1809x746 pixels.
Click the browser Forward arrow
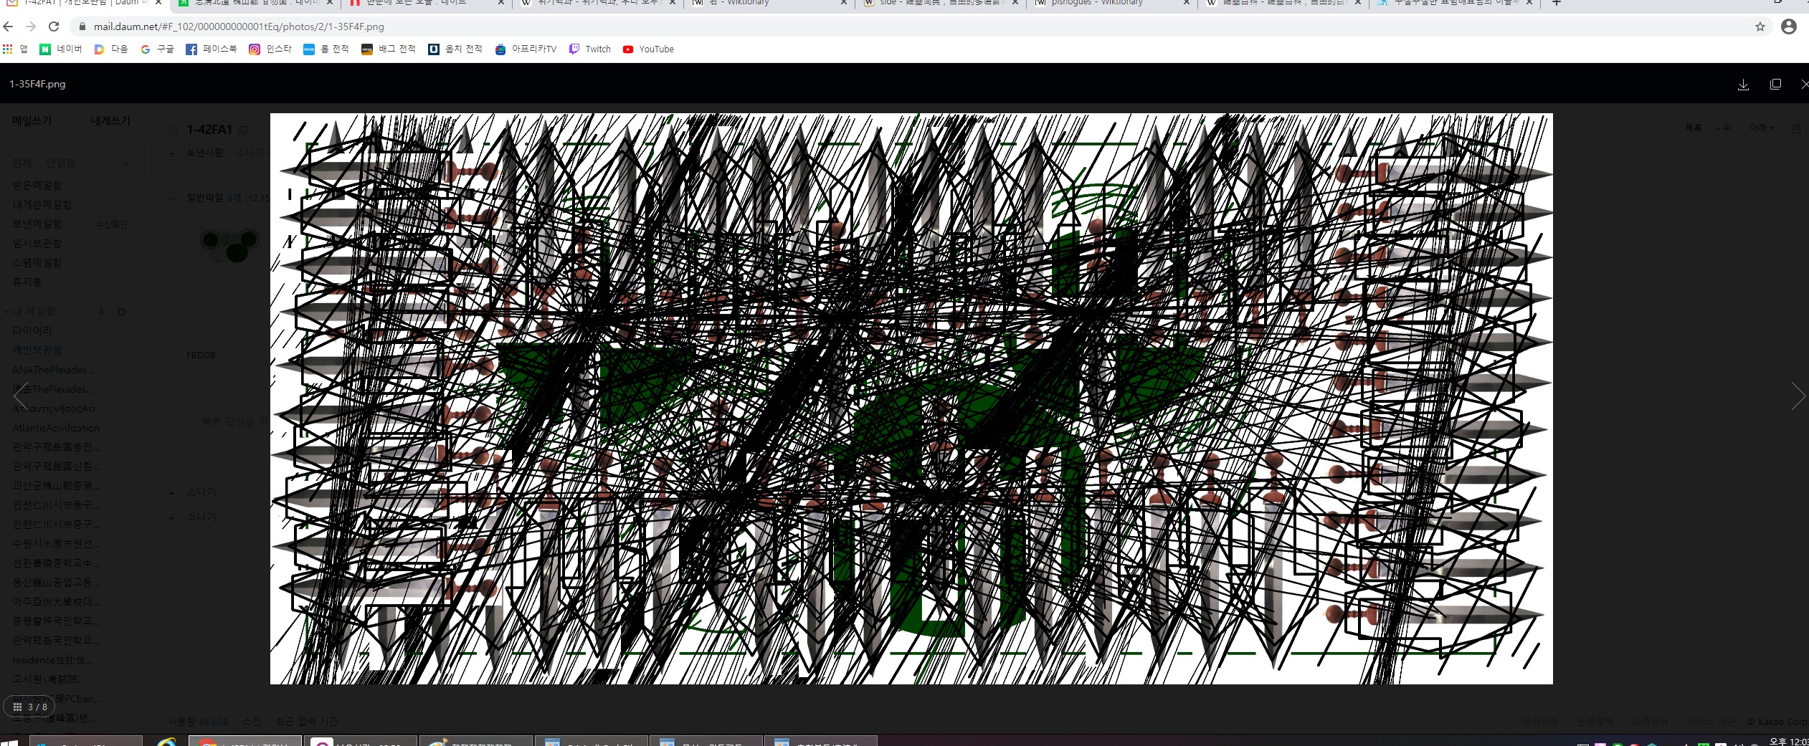(31, 27)
